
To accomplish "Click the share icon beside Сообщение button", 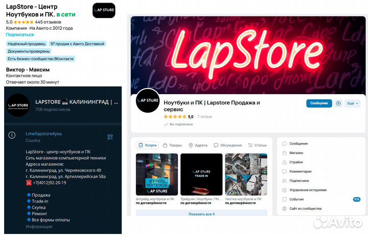I will [x=338, y=103].
